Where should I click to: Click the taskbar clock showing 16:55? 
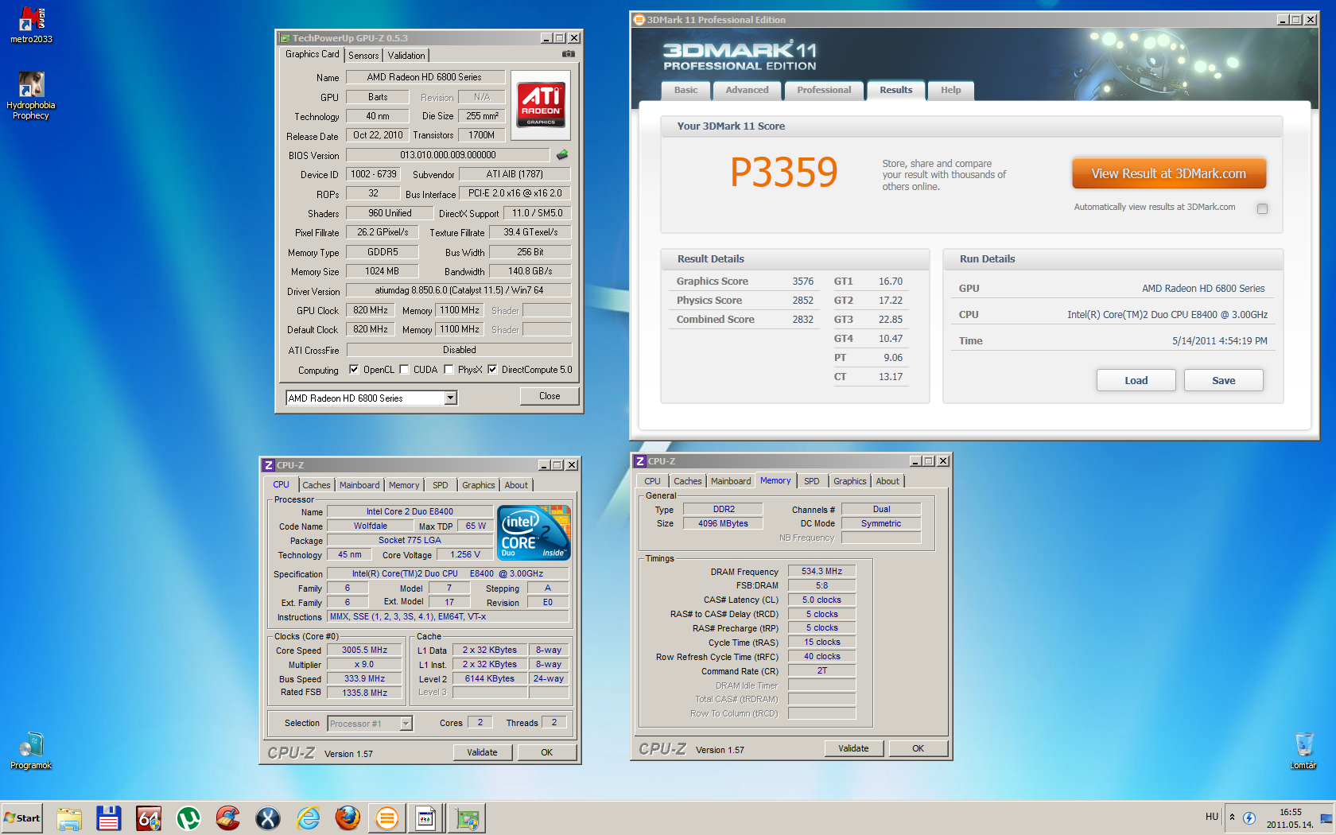(1290, 818)
